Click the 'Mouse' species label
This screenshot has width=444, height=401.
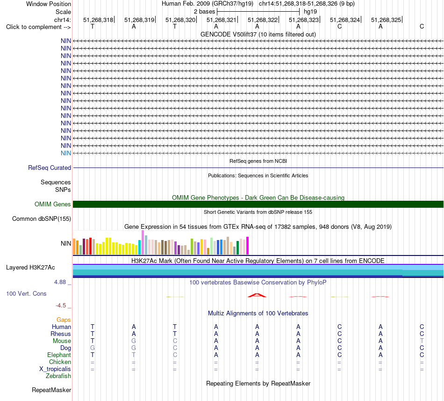pos(62,341)
